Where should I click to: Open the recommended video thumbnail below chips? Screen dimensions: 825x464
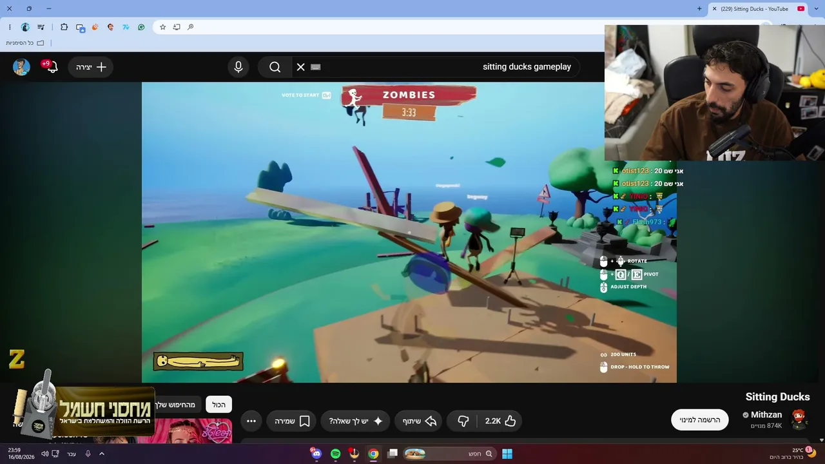click(193, 431)
